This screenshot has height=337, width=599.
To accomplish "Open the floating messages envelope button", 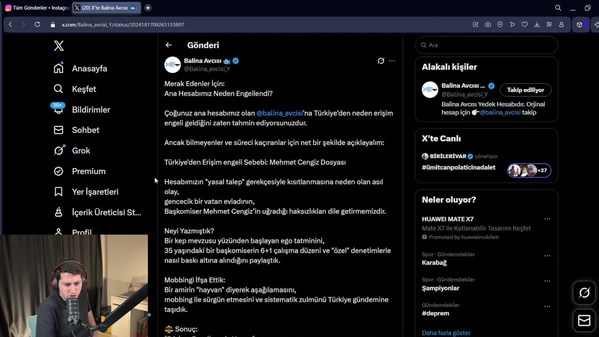I will [x=584, y=321].
